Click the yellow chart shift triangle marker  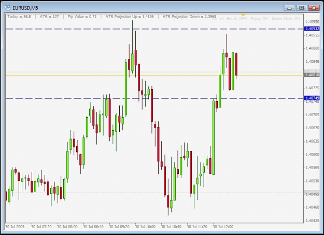243,15
